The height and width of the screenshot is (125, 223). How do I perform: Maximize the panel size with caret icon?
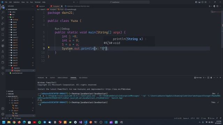(217, 78)
